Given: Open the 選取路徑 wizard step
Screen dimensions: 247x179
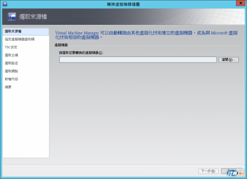Looking at the screenshot, I should 12,63.
